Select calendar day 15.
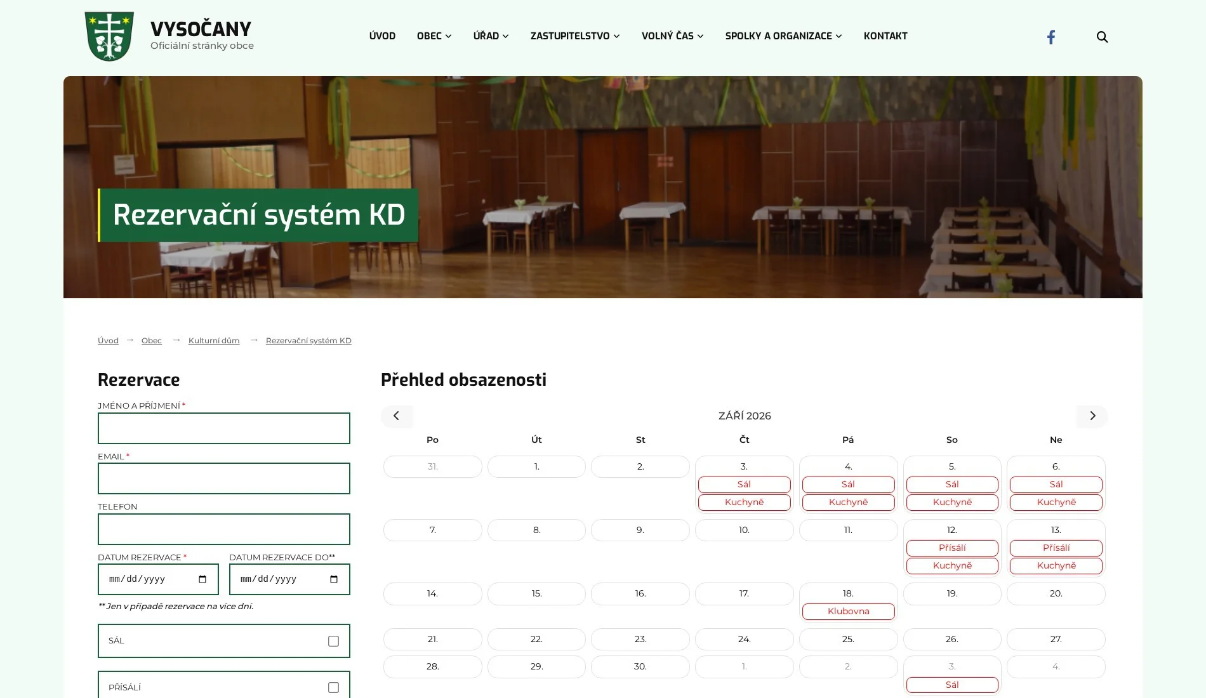This screenshot has width=1206, height=698. (536, 593)
